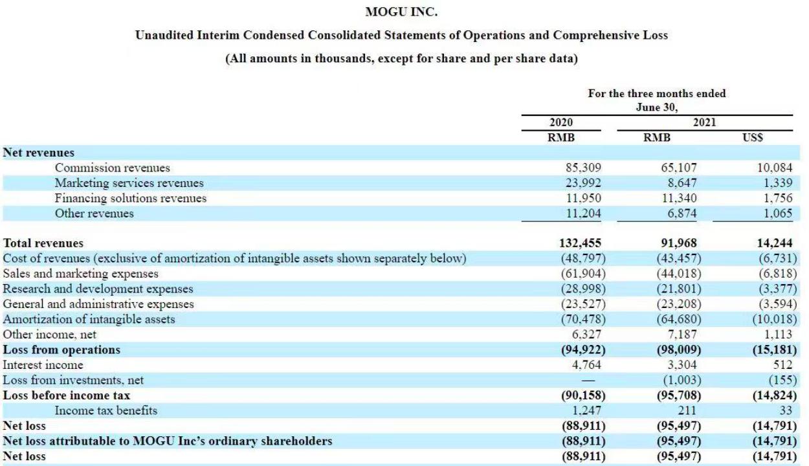The width and height of the screenshot is (809, 466).
Task: Select the Income tax benefits label
Action: coord(106,410)
